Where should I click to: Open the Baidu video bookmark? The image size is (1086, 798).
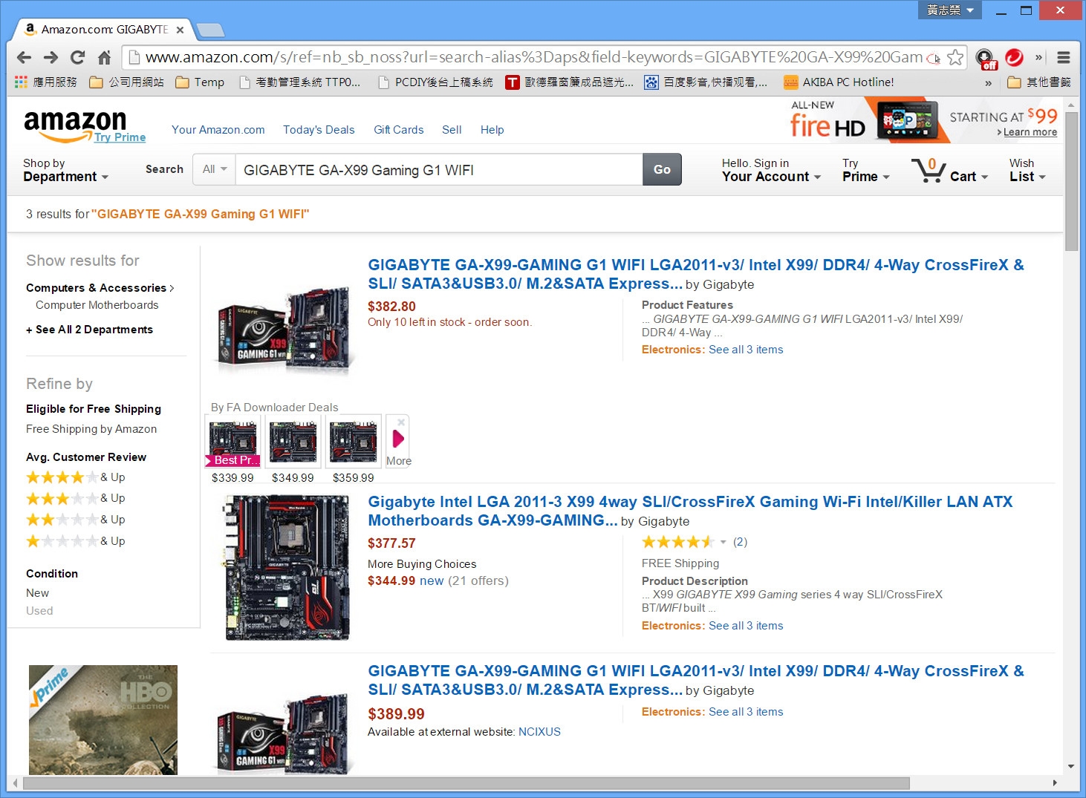point(706,82)
